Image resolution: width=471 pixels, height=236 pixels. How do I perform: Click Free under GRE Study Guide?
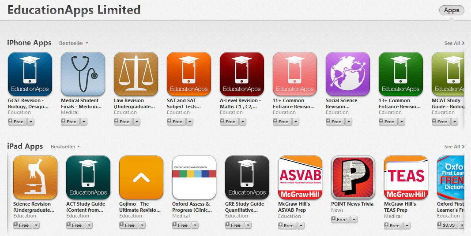pos(233,225)
